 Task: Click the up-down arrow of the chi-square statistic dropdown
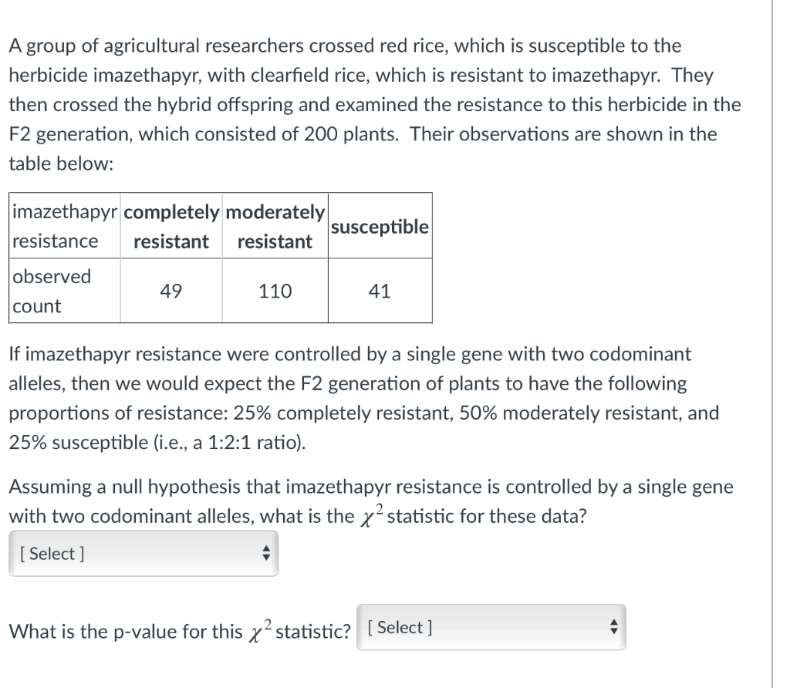click(266, 554)
